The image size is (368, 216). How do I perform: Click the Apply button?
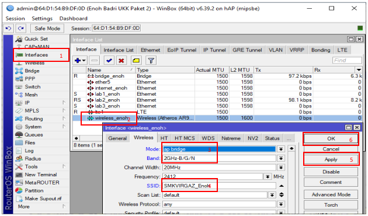331,159
